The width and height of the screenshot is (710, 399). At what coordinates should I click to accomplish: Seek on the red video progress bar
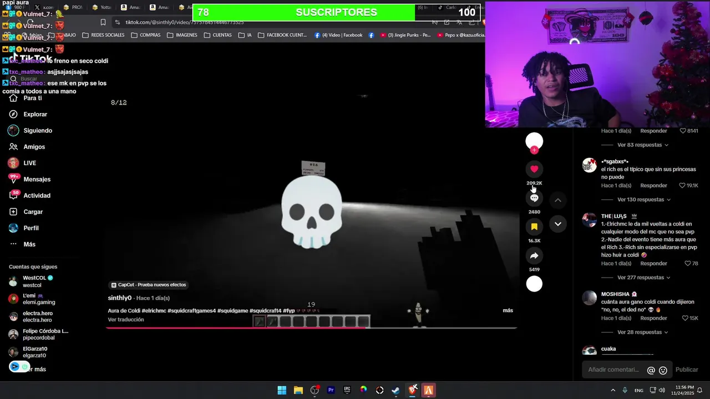tap(311, 328)
